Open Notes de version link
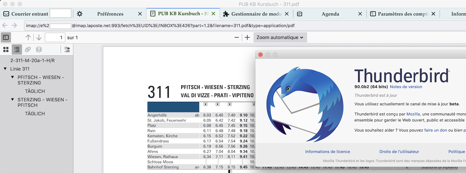The height and width of the screenshot is (173, 466). pyautogui.click(x=406, y=87)
